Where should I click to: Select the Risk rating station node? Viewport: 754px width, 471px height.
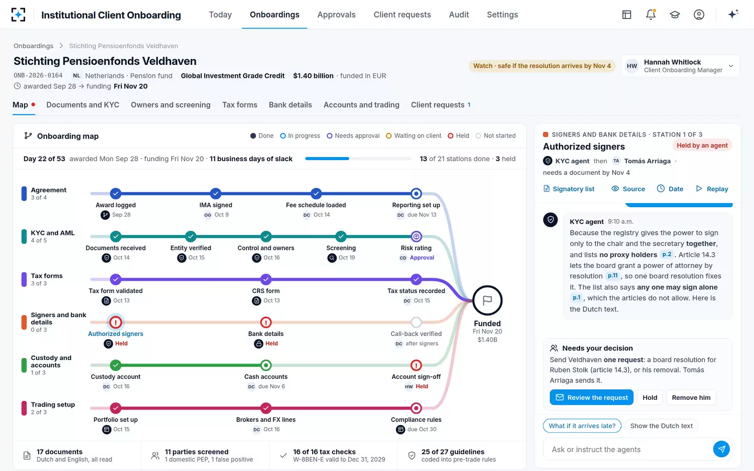[x=416, y=237]
